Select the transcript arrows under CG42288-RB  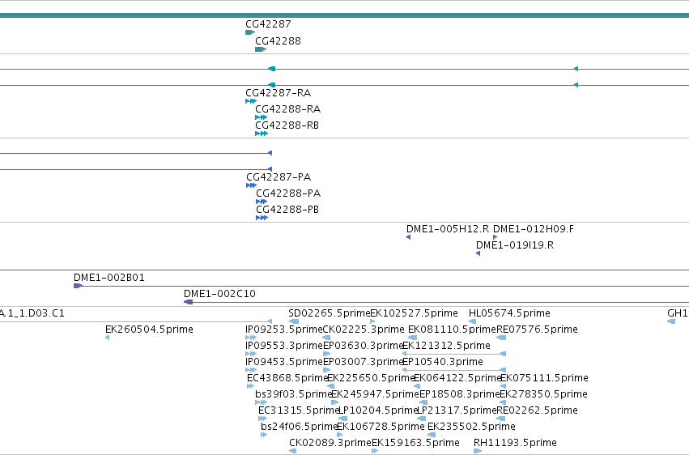262,134
